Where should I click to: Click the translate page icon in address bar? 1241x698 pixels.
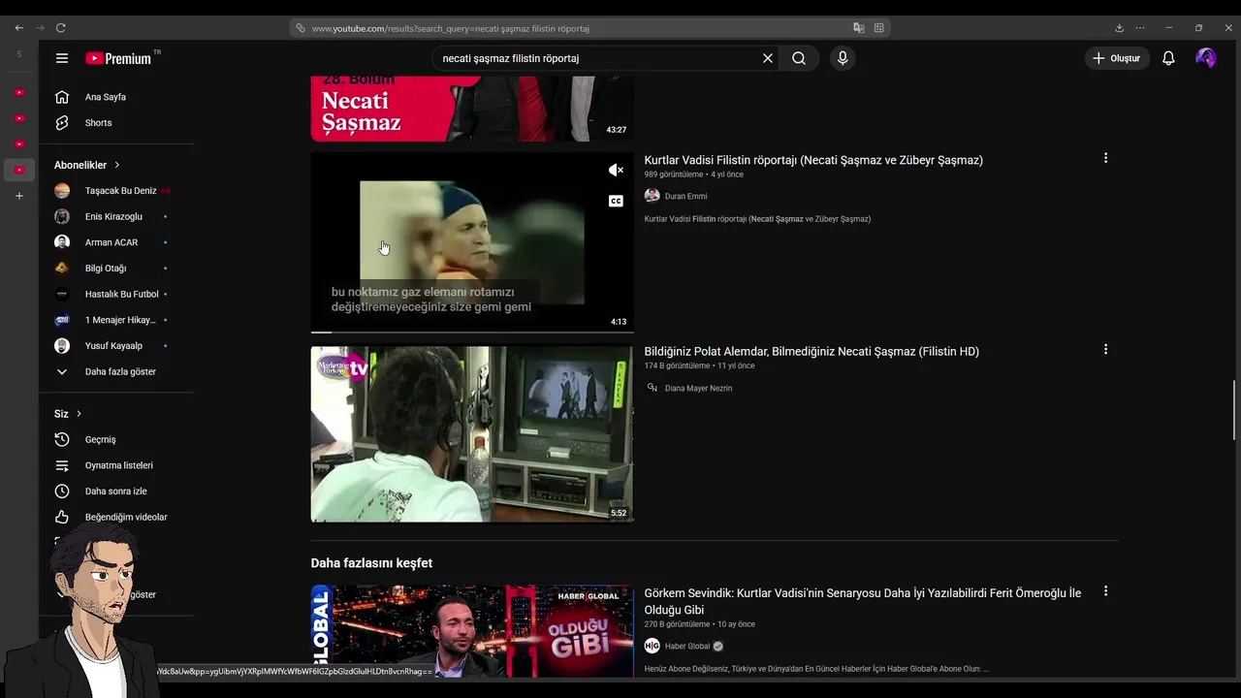click(858, 28)
